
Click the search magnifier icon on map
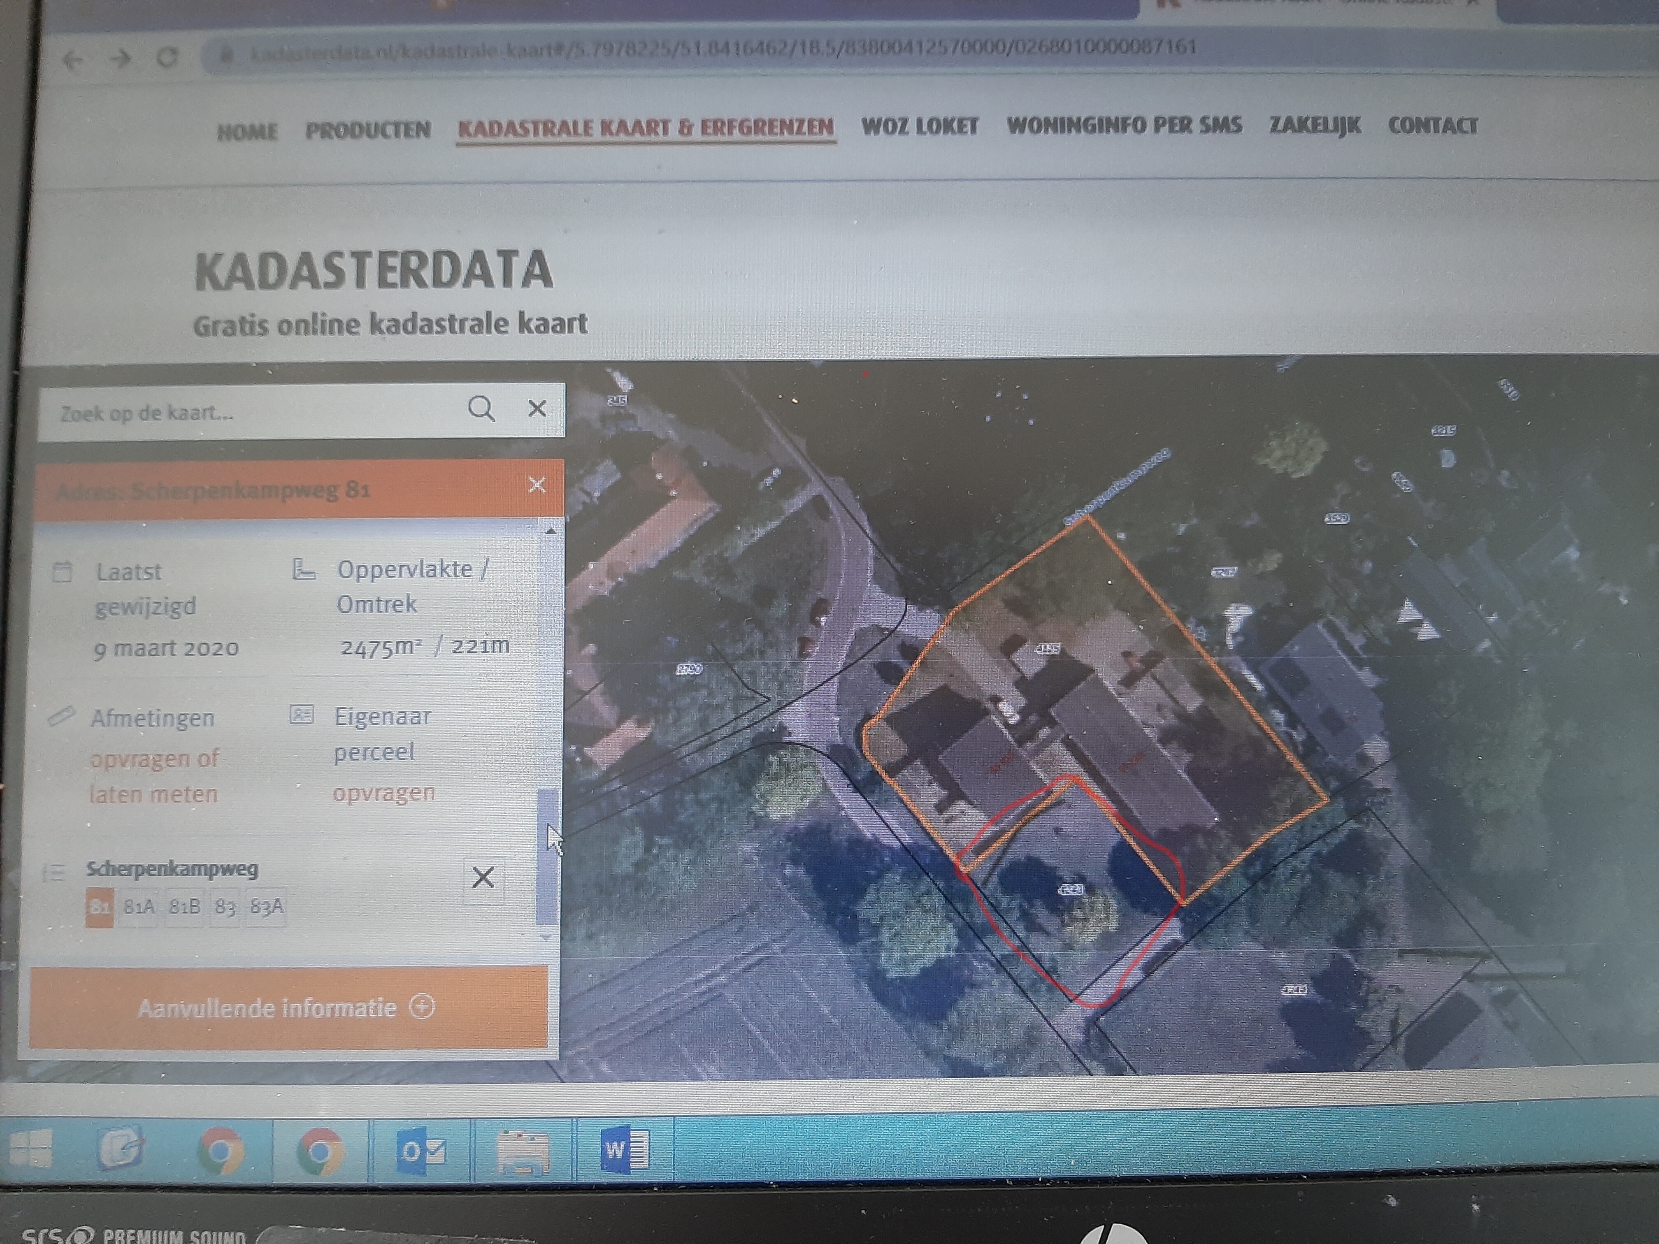(x=481, y=408)
